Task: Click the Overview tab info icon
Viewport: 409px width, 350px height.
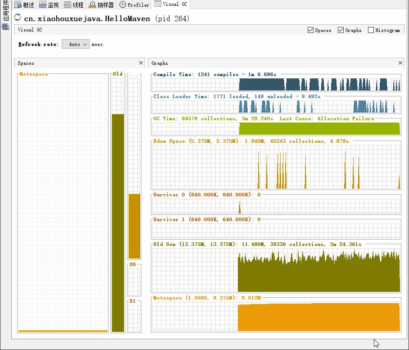Action: 18,5
